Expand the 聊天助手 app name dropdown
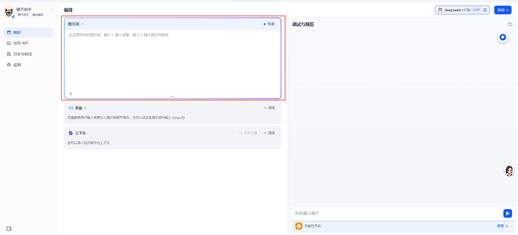The height and width of the screenshot is (235, 518). (x=51, y=9)
